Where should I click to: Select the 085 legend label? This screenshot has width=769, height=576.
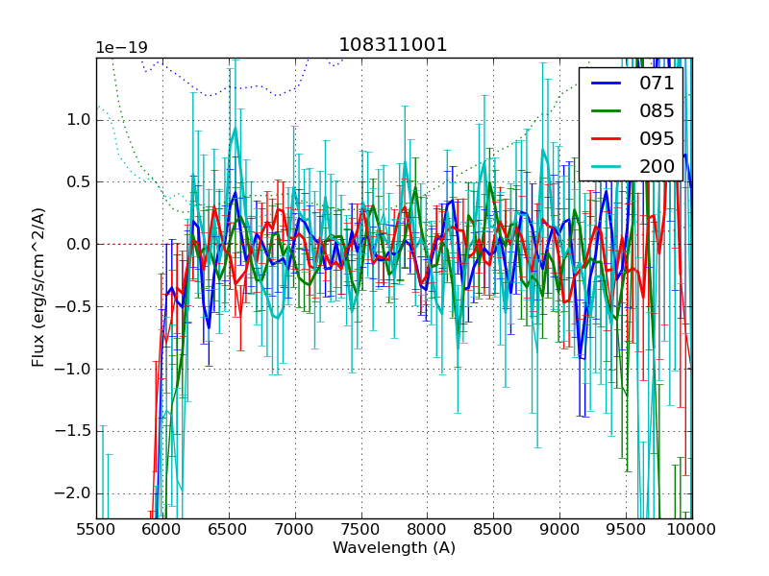coord(657,111)
